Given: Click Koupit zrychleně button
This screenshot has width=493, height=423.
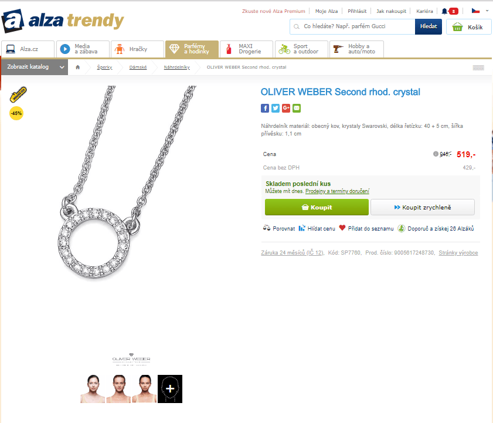Looking at the screenshot, I should 423,207.
